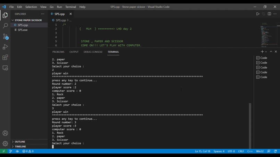Viewport: 280px width, 157px height.
Task: Select the third Code terminal entry
Action: 262,68
